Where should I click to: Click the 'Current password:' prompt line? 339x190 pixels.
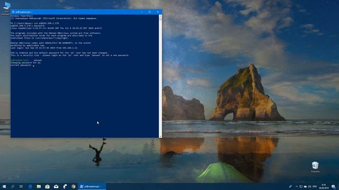tap(21, 65)
